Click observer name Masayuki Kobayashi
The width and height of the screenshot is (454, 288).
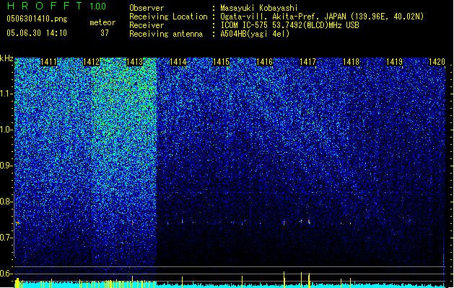coord(259,8)
